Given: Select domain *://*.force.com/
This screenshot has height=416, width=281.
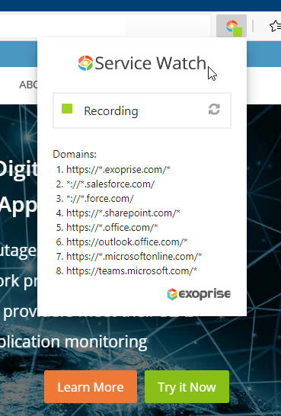Looking at the screenshot, I should 100,198.
